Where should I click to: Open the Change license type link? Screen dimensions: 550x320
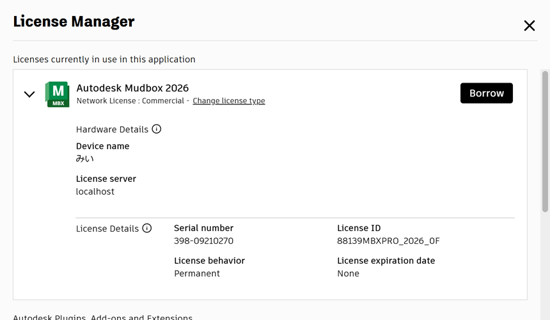click(229, 100)
